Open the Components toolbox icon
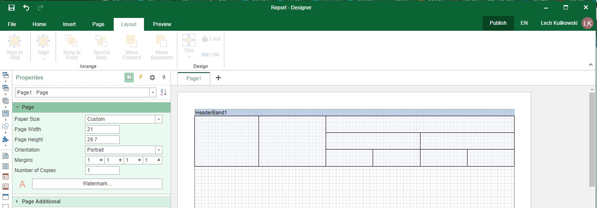The height and width of the screenshot is (208, 597). click(x=6, y=101)
